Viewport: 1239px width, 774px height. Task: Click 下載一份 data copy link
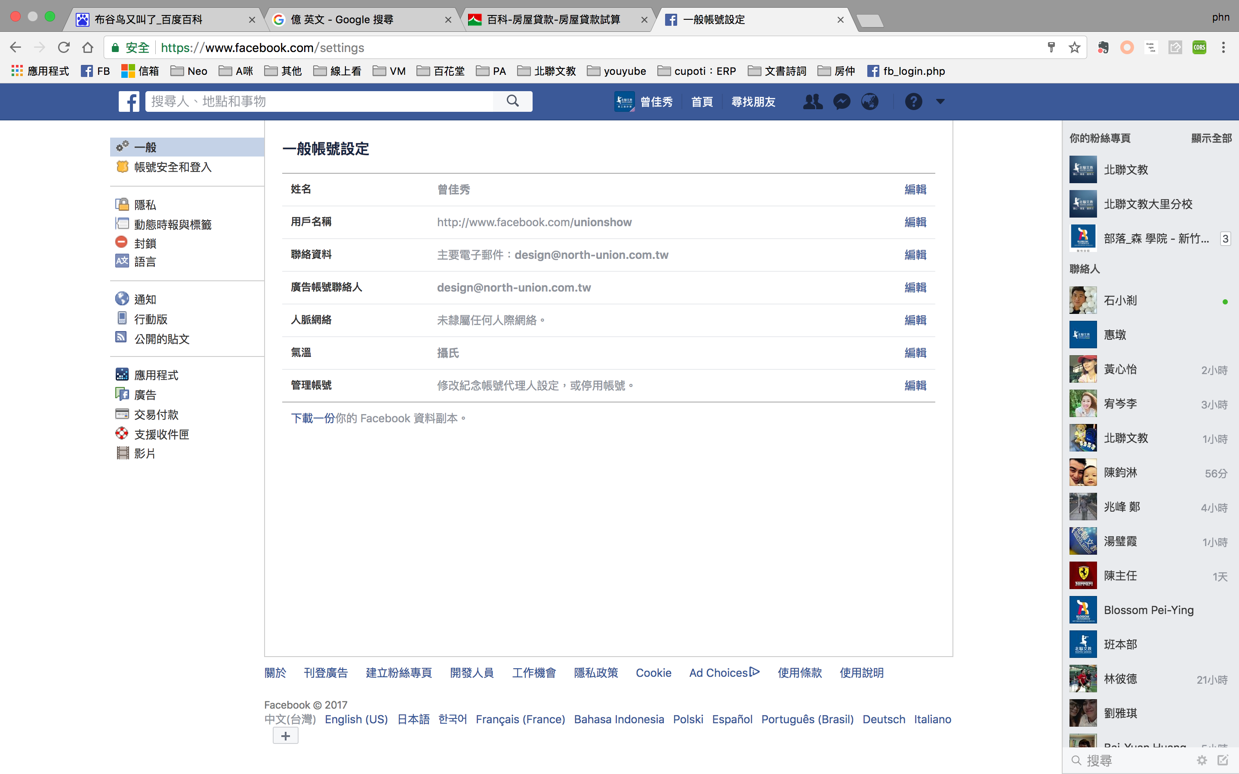pyautogui.click(x=312, y=418)
